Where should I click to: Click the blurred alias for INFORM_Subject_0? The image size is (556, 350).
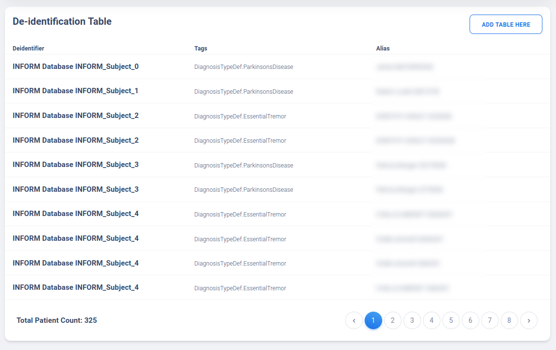coord(404,67)
